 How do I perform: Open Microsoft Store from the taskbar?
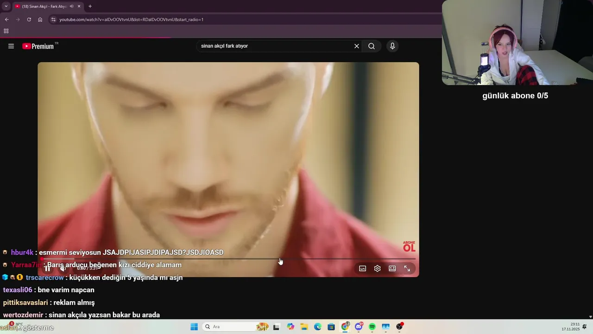[331, 327]
